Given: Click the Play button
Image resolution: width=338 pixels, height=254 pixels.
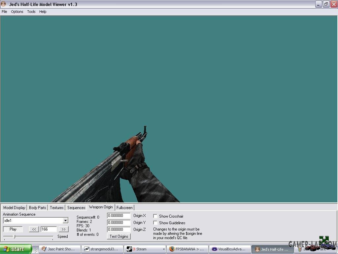Looking at the screenshot, I should [13, 229].
